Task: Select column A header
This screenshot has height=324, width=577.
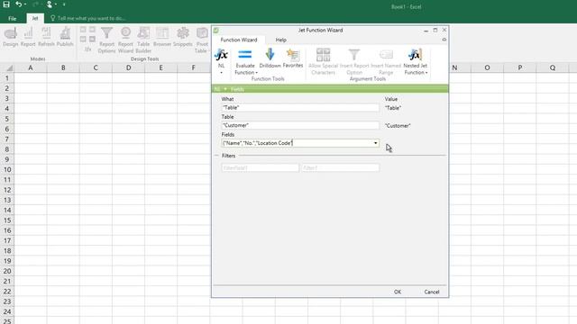Action: [31, 67]
